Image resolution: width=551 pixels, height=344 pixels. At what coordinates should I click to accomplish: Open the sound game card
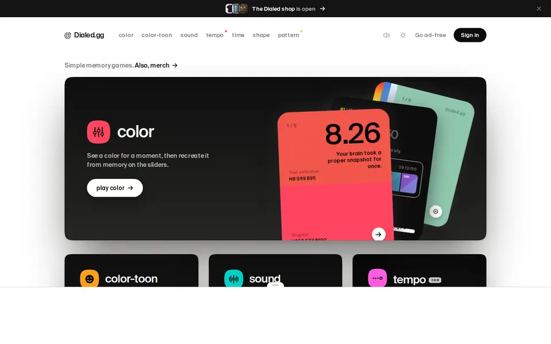pyautogui.click(x=275, y=271)
